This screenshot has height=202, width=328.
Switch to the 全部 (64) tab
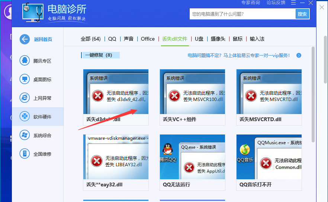(91, 39)
